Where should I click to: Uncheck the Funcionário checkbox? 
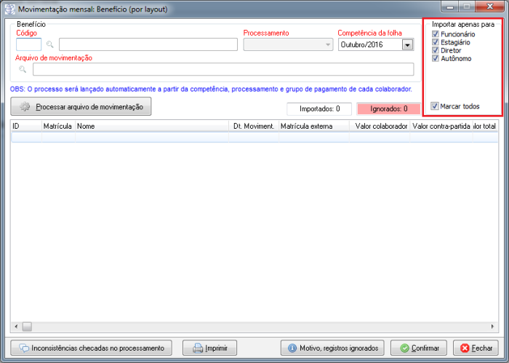pos(436,34)
